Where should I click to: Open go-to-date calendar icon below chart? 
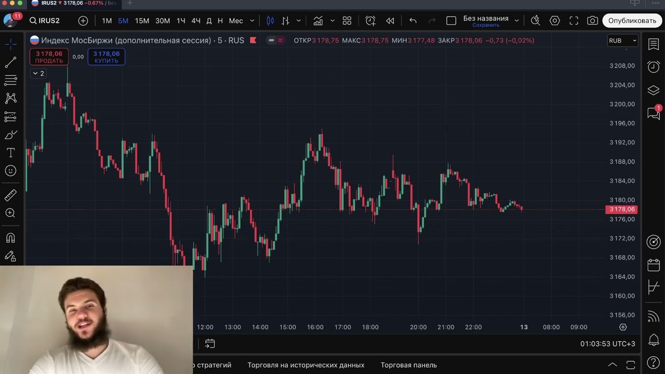tap(210, 344)
